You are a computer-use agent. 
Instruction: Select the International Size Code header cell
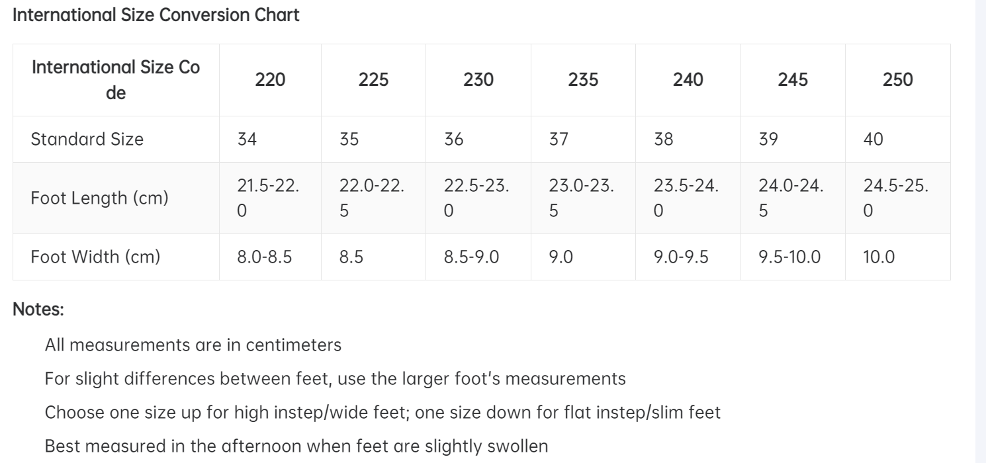(116, 80)
